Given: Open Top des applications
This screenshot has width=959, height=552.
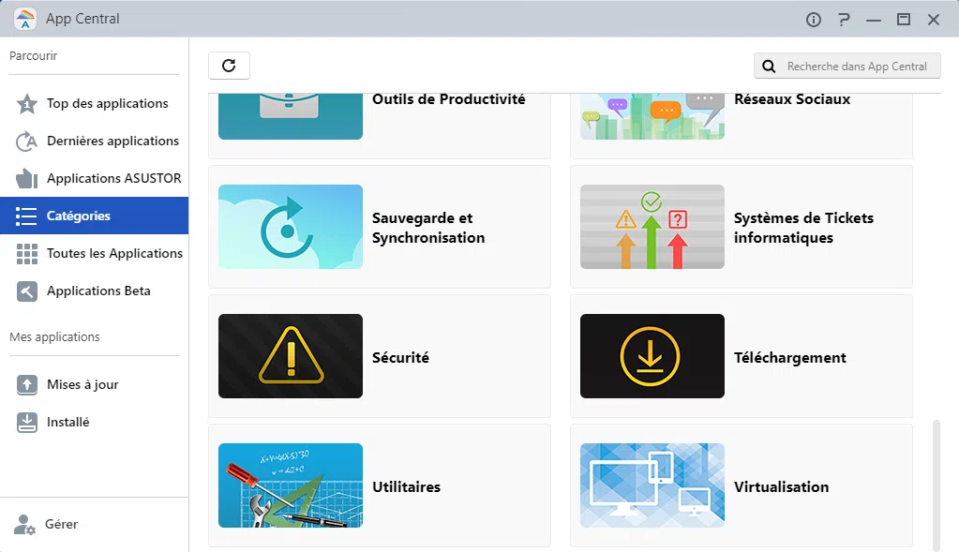Looking at the screenshot, I should 94,103.
